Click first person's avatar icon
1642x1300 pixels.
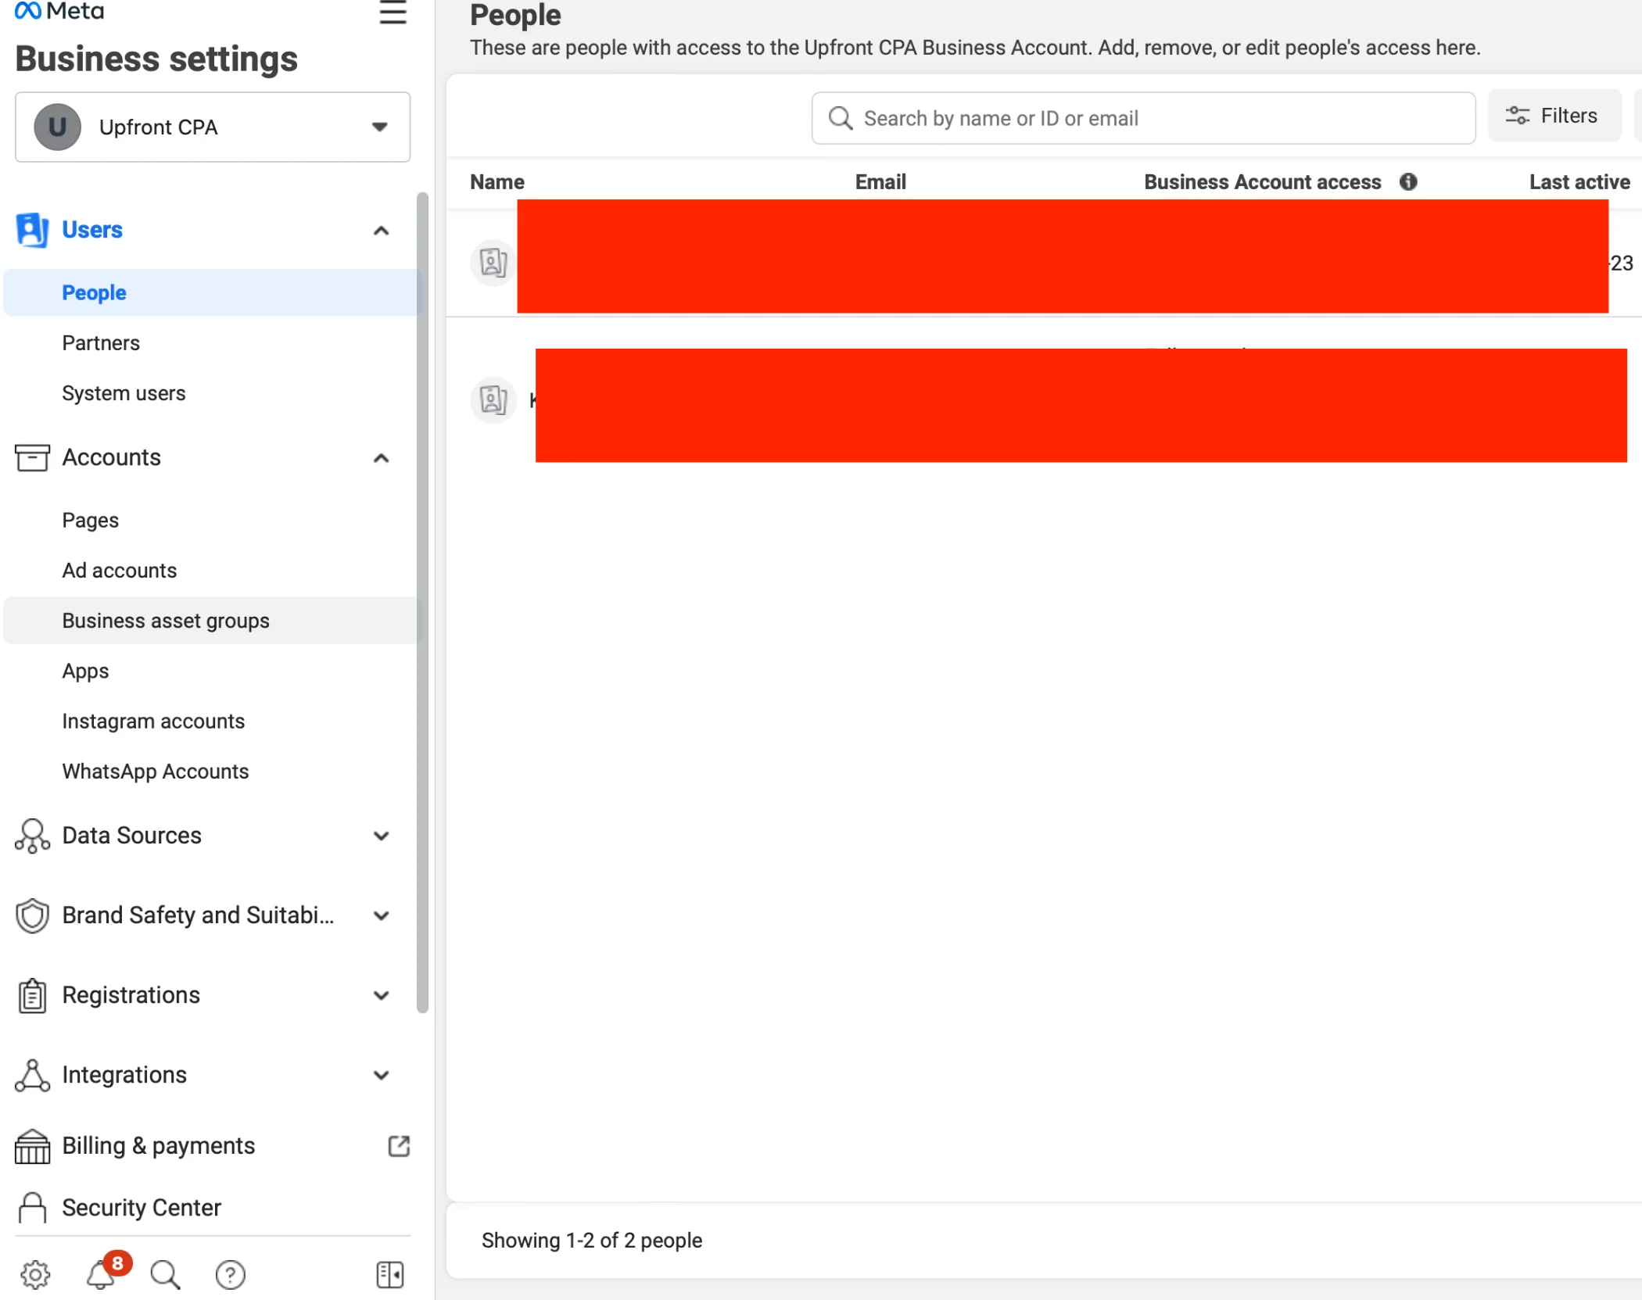coord(493,263)
